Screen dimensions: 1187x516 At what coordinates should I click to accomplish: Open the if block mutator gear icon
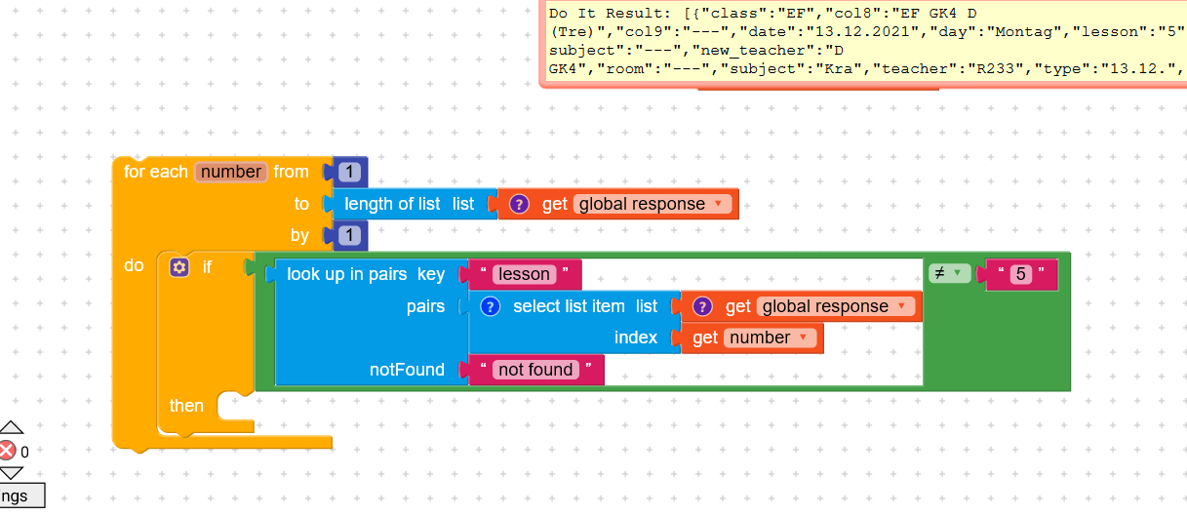pos(179,267)
